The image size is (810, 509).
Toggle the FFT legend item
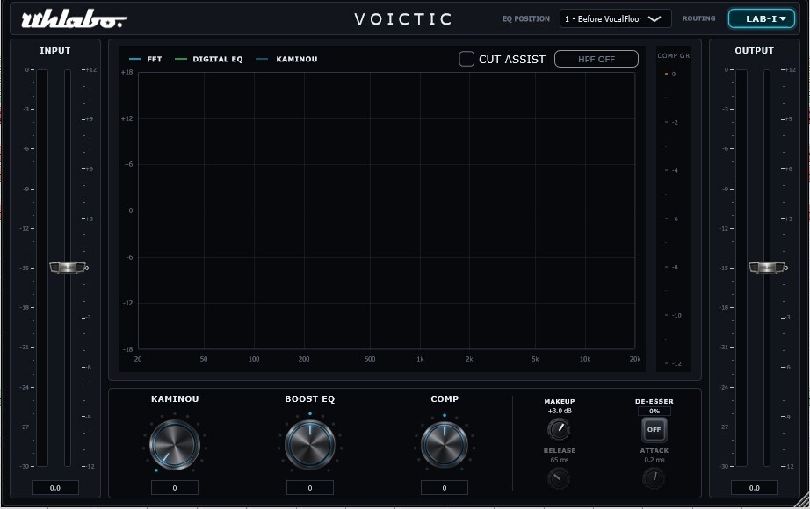coord(145,59)
